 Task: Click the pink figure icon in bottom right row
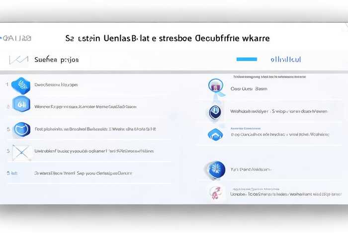tap(215, 193)
